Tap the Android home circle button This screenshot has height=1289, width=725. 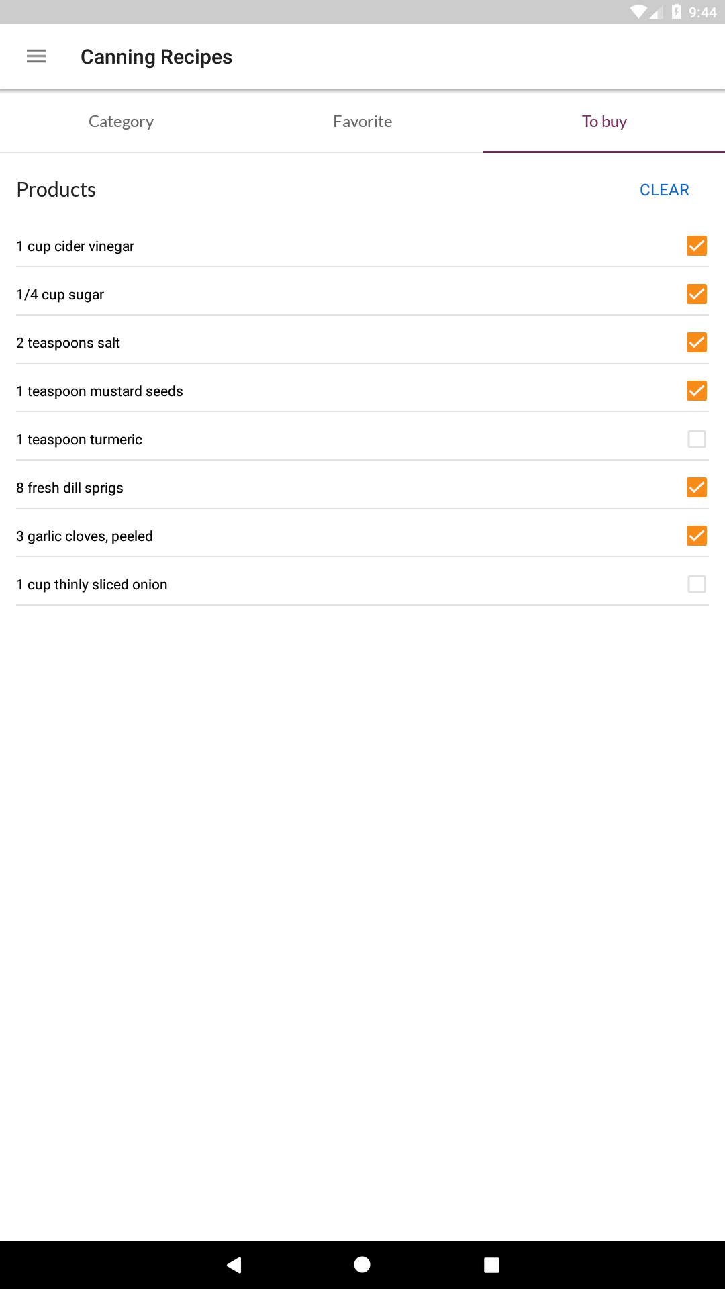pos(362,1265)
